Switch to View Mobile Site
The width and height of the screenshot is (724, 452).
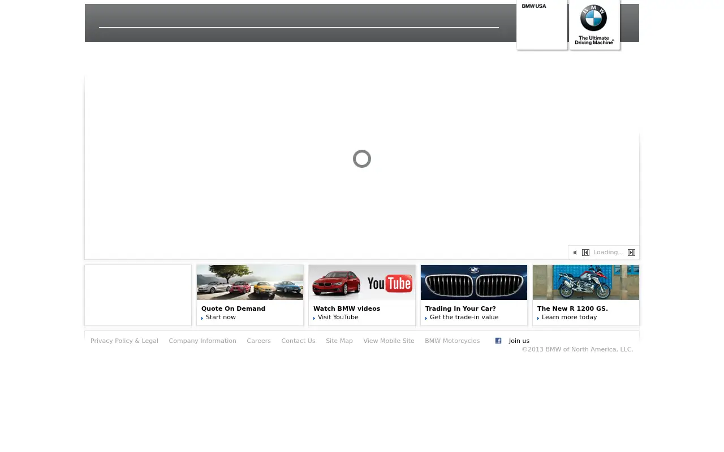389,341
